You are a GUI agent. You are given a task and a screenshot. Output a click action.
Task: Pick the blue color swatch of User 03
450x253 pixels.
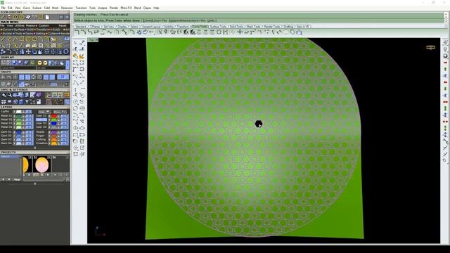click(x=53, y=124)
